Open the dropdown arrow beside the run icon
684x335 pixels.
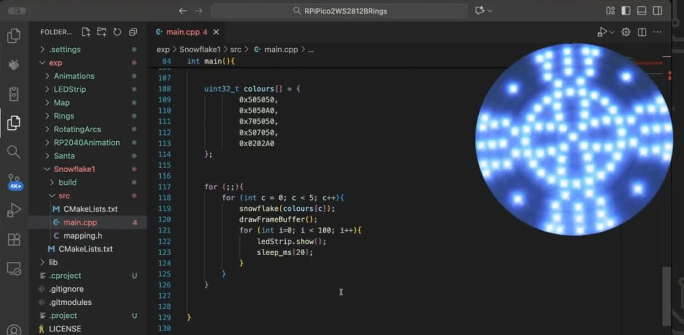612,32
